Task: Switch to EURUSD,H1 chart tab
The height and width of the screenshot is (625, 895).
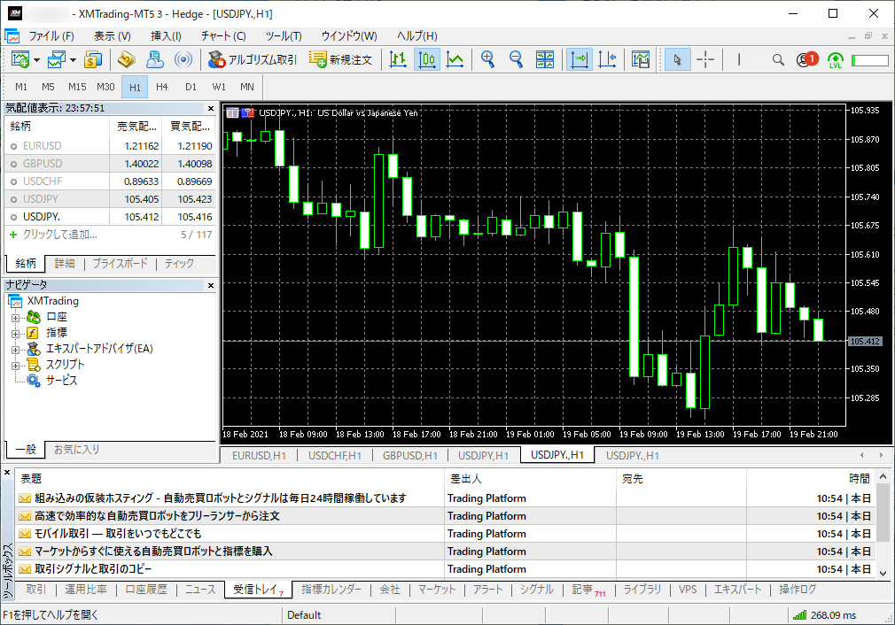Action: 259,456
